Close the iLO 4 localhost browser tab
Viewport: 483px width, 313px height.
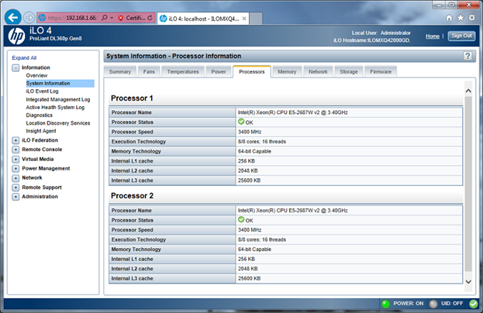(x=244, y=19)
